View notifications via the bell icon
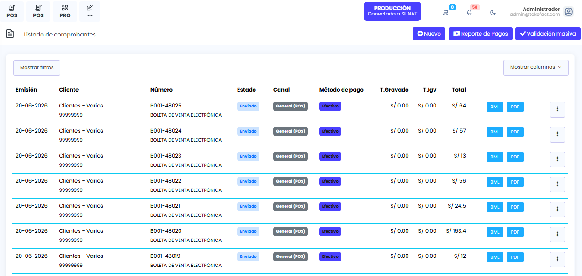 point(469,12)
